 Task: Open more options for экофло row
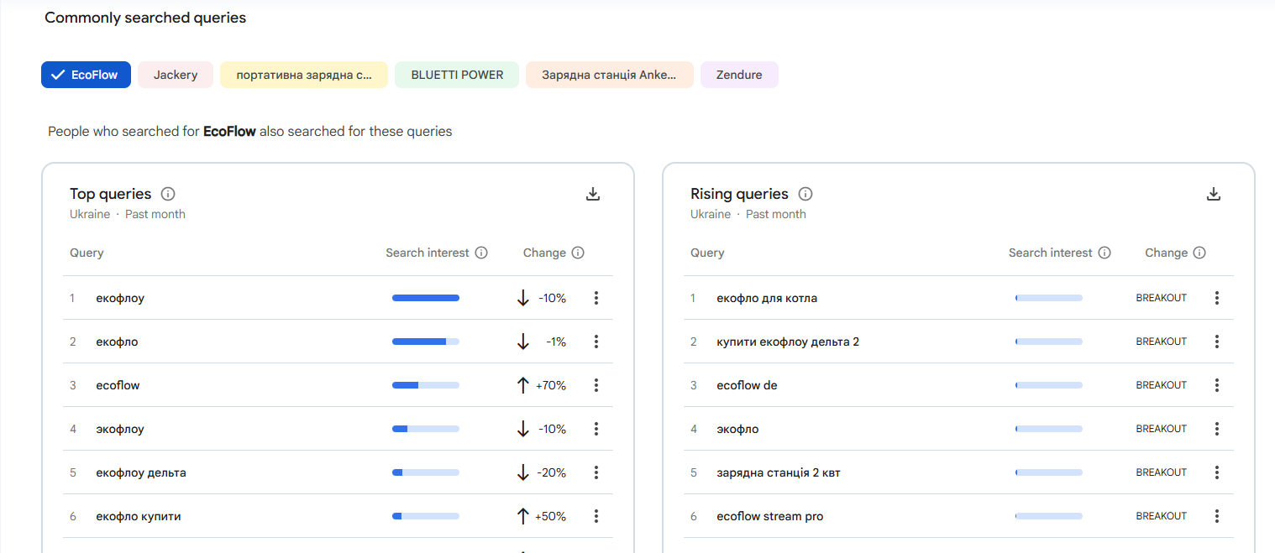pyautogui.click(x=1217, y=429)
